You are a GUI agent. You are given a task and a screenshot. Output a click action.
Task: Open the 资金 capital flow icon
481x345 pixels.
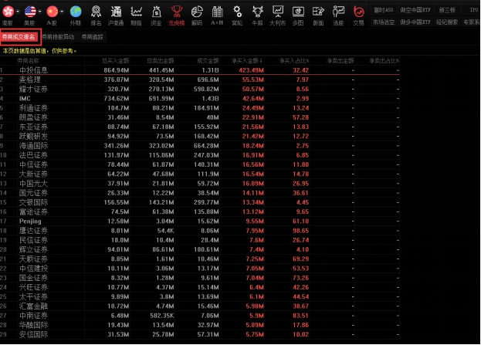pyautogui.click(x=156, y=12)
